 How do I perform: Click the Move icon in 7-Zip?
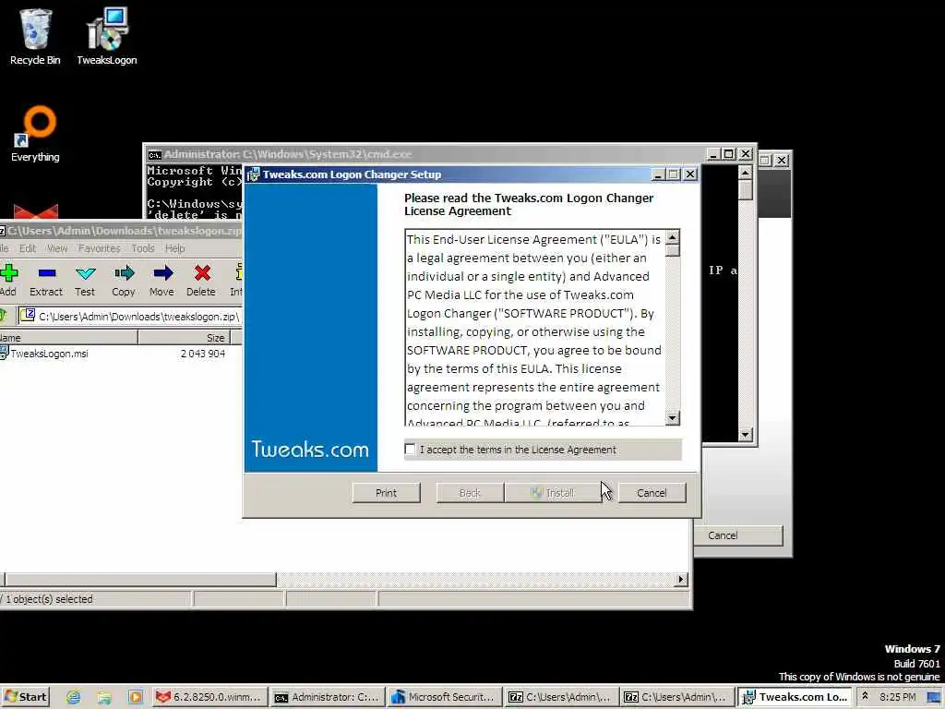(161, 281)
